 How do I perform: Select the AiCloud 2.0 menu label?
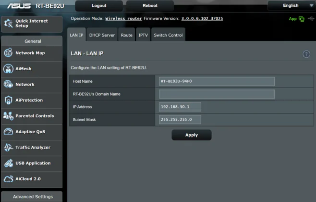click(x=28, y=179)
